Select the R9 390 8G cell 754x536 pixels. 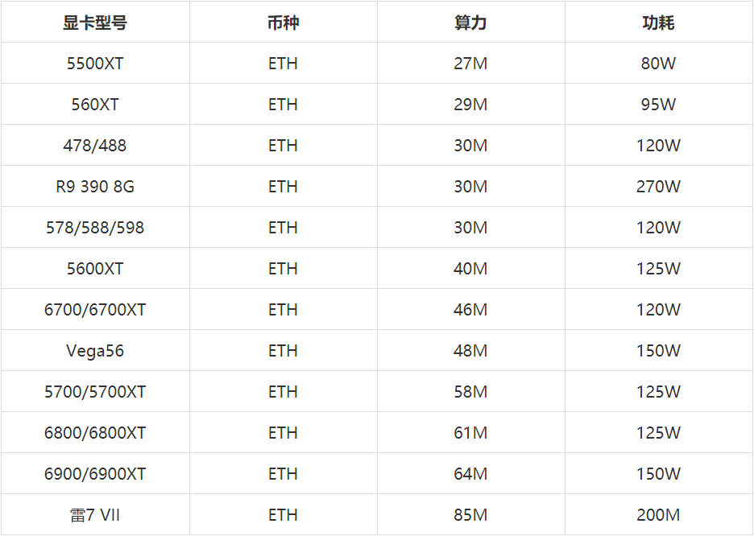(x=95, y=187)
